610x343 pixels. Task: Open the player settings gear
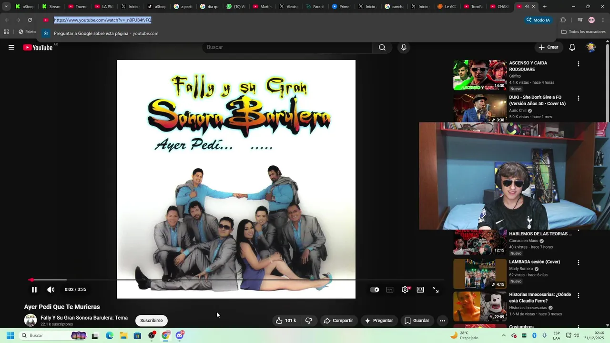[405, 290]
